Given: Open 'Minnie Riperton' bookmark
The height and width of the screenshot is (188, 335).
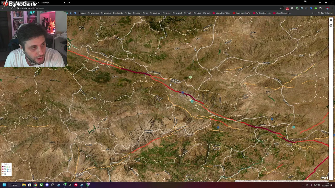Looking at the screenshot, I should coord(282,13).
